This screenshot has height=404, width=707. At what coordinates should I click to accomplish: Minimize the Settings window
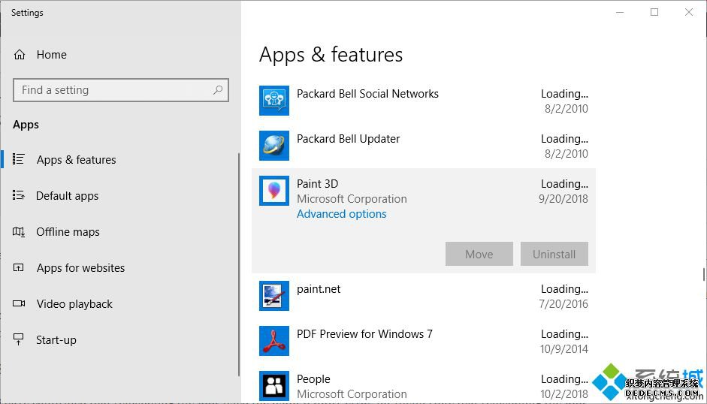(x=620, y=12)
